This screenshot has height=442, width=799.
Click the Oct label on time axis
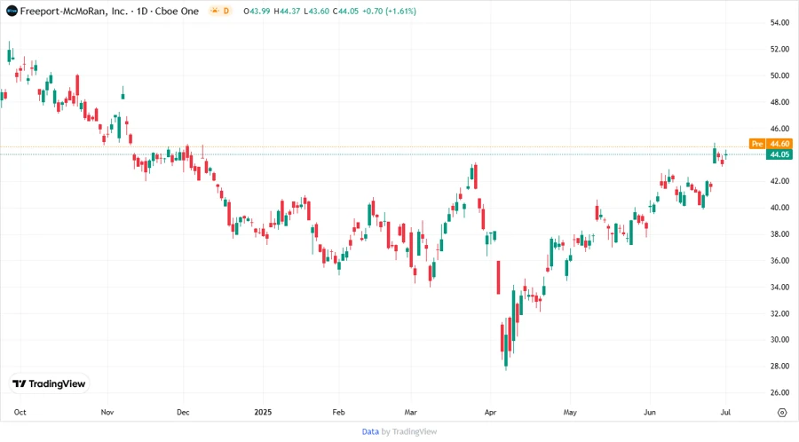pyautogui.click(x=20, y=412)
